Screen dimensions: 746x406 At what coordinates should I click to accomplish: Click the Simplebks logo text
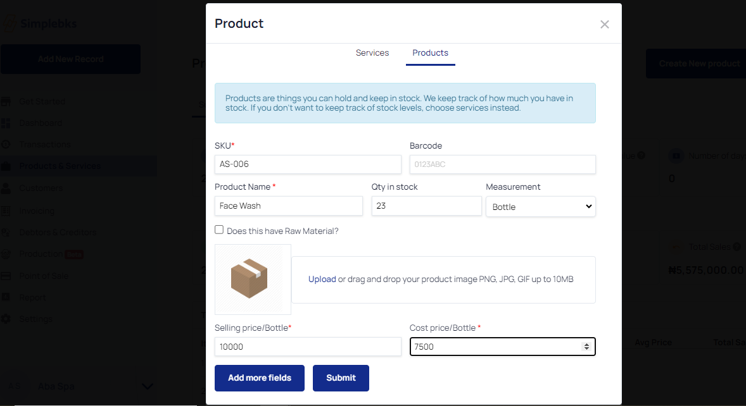click(x=48, y=23)
